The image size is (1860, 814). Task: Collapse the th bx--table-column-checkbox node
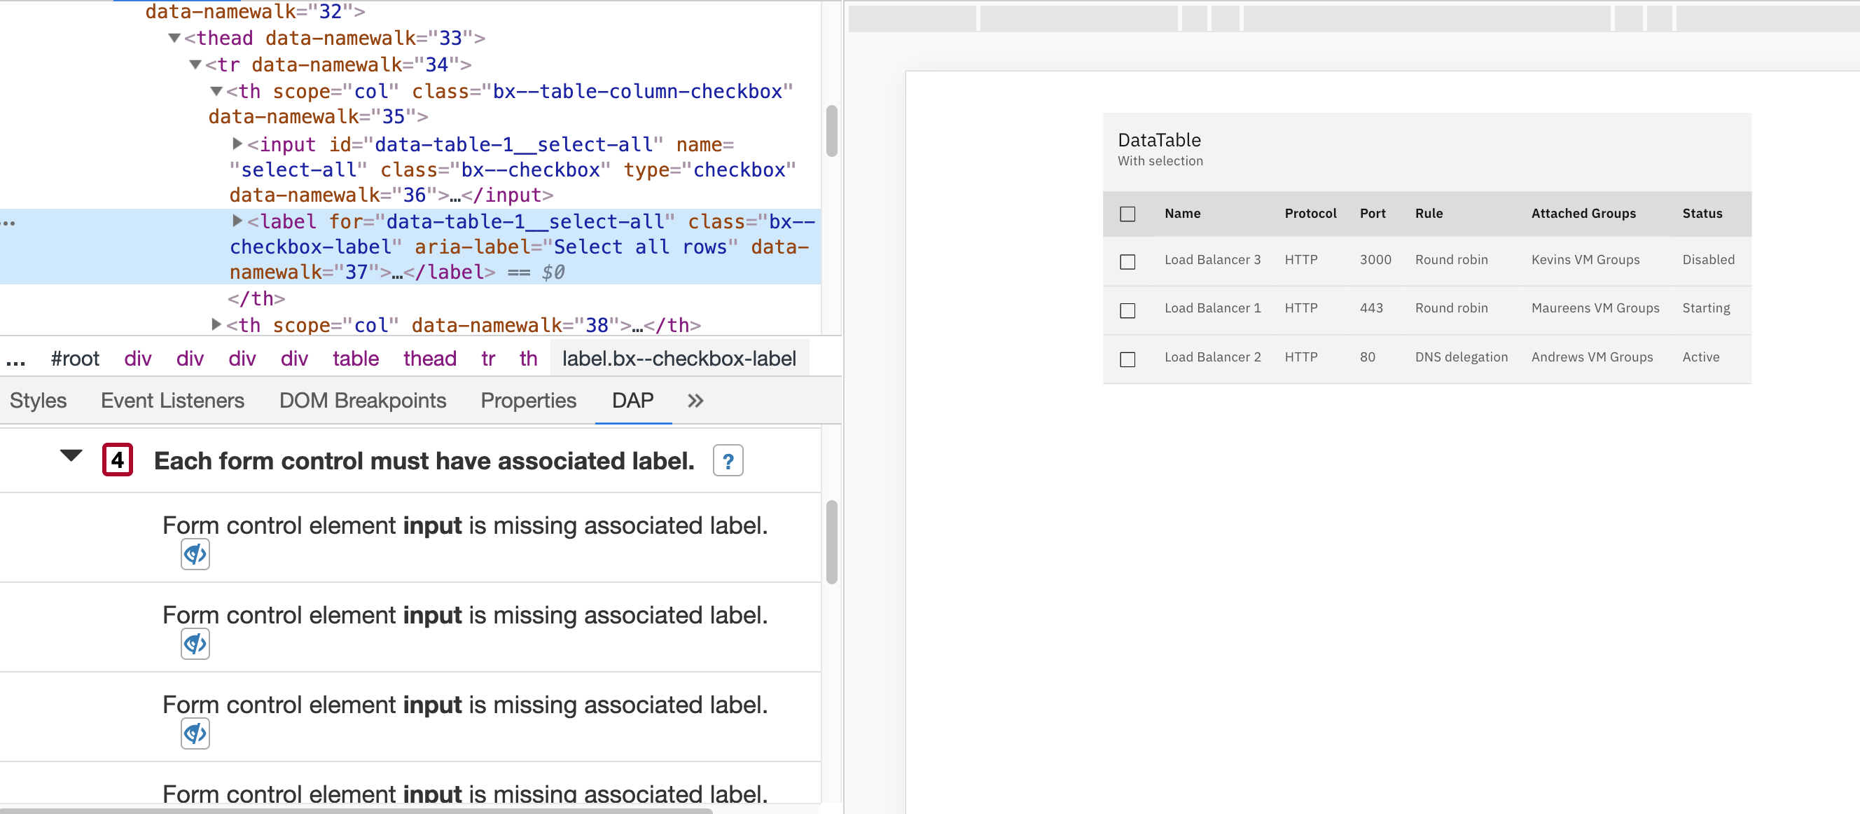[216, 92]
